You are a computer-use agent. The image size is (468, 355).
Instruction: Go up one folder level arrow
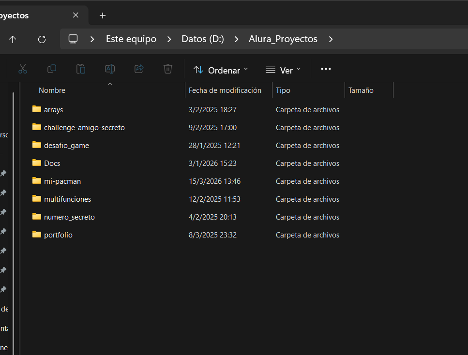[x=13, y=39]
